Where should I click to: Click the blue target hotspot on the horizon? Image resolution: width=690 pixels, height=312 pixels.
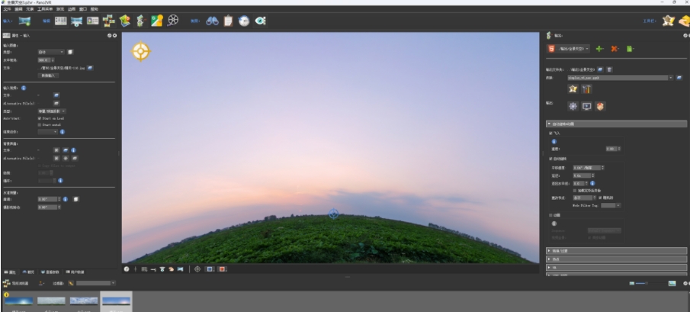pyautogui.click(x=333, y=214)
